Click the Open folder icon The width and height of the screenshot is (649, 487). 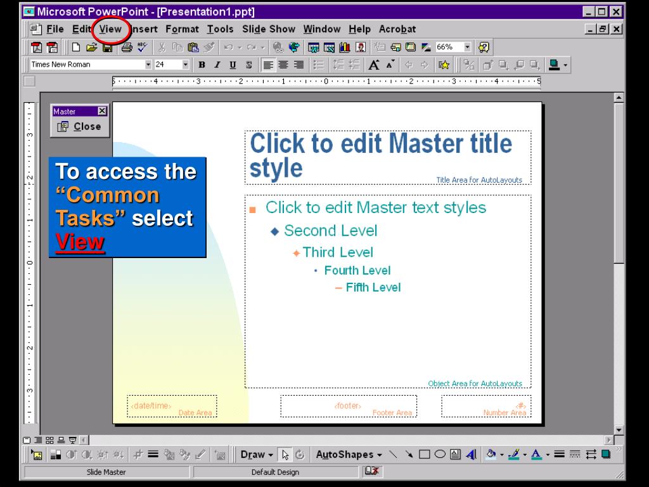point(91,47)
